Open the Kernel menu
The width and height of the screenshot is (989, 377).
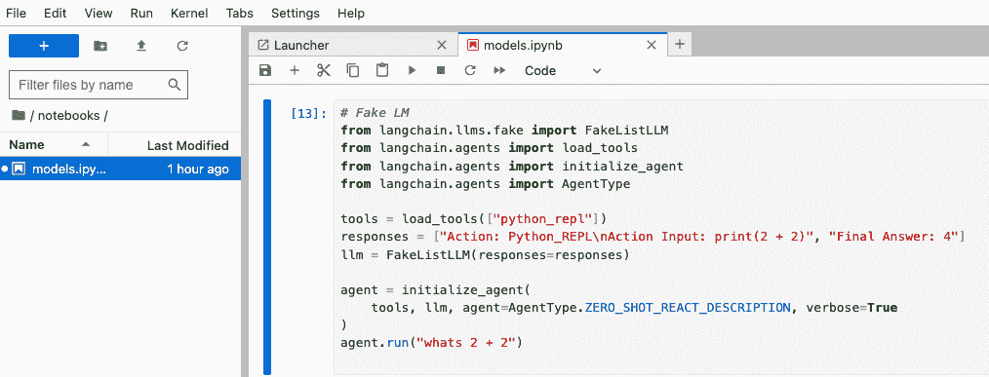(x=189, y=13)
